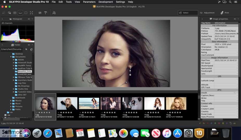241x140 pixels.
Task: Open SILKYPIX 10 shield icon in Dock
Action: pyautogui.click(x=199, y=133)
